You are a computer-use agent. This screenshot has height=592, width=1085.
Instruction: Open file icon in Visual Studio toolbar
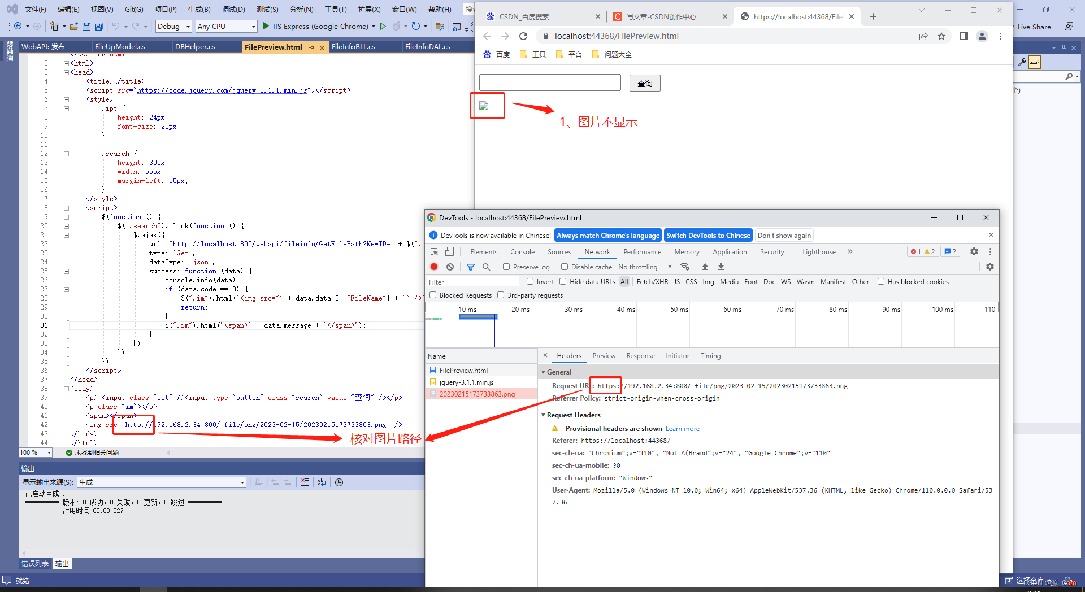pyautogui.click(x=74, y=26)
